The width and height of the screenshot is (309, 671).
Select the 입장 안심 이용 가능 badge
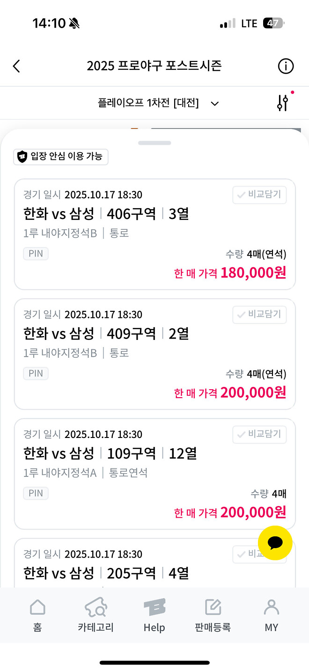coord(61,157)
